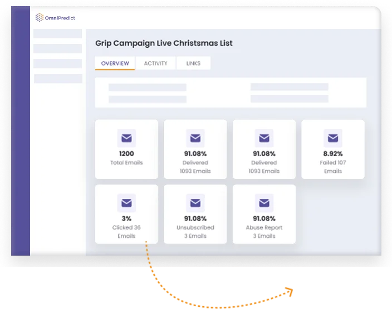Viewport: 392px width, 309px height.
Task: Open the Activity tab
Action: [x=156, y=63]
